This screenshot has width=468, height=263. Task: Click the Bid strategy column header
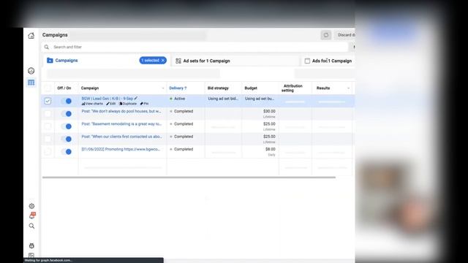pyautogui.click(x=218, y=88)
